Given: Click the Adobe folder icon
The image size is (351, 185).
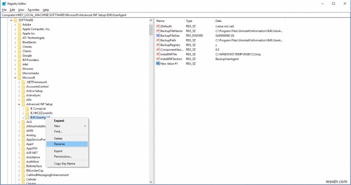Looking at the screenshot, I should 19,25.
